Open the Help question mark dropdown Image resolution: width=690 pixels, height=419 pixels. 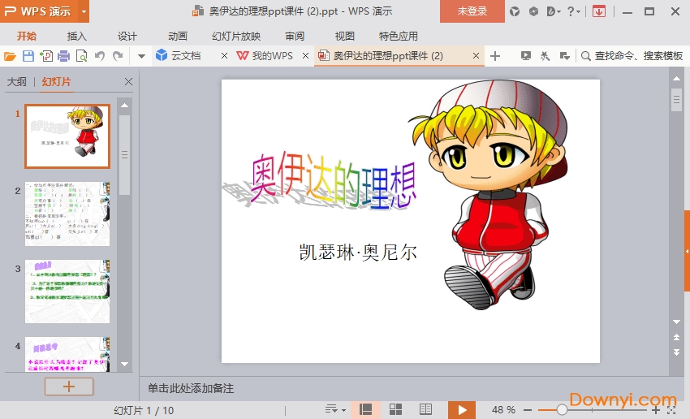pos(573,11)
